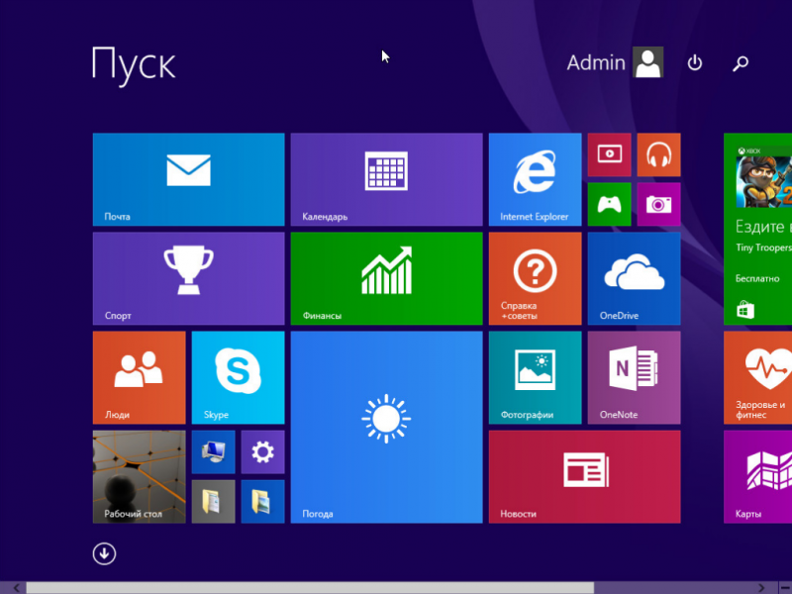Open the Здоровье и фитнес tile
This screenshot has height=594, width=792.
coord(757,377)
